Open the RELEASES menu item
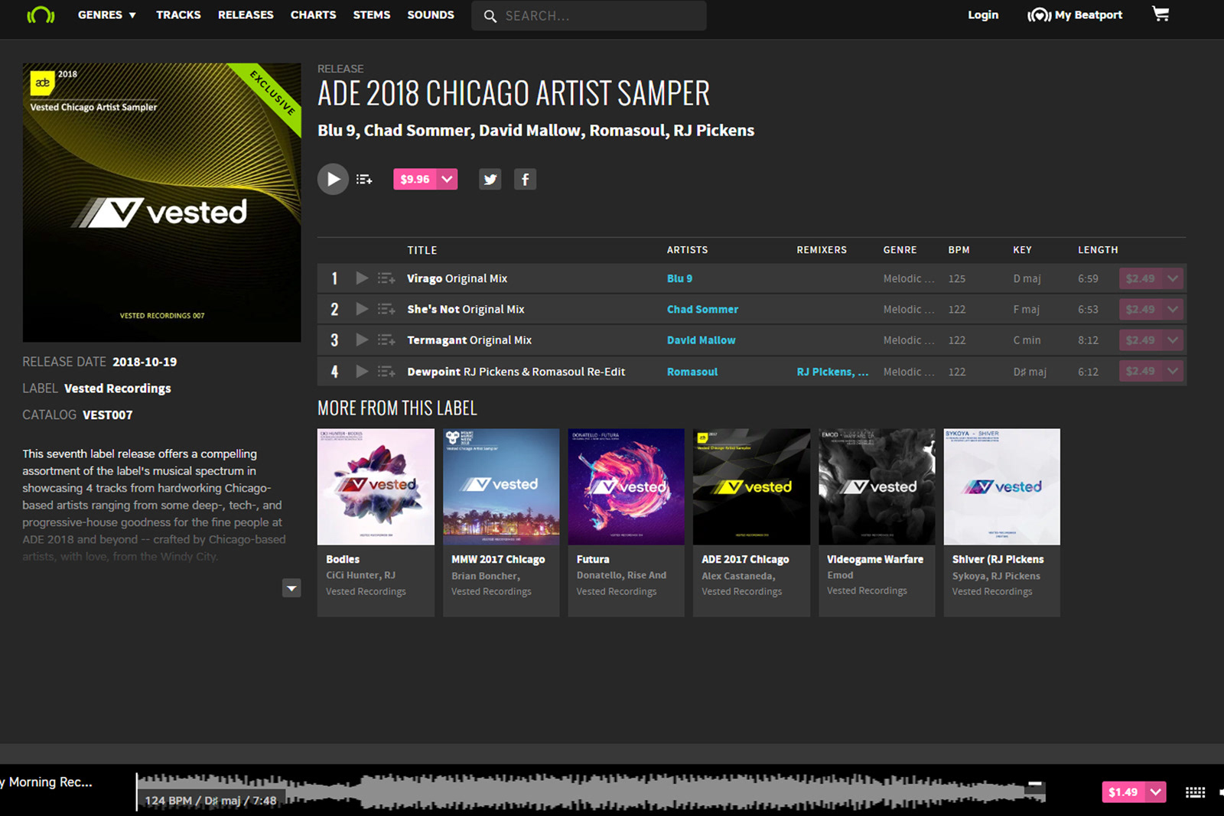 (x=246, y=15)
